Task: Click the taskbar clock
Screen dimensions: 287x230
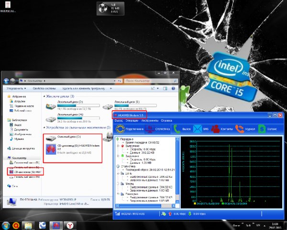Action: tap(275, 226)
